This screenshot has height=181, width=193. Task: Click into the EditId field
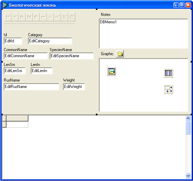13,41
